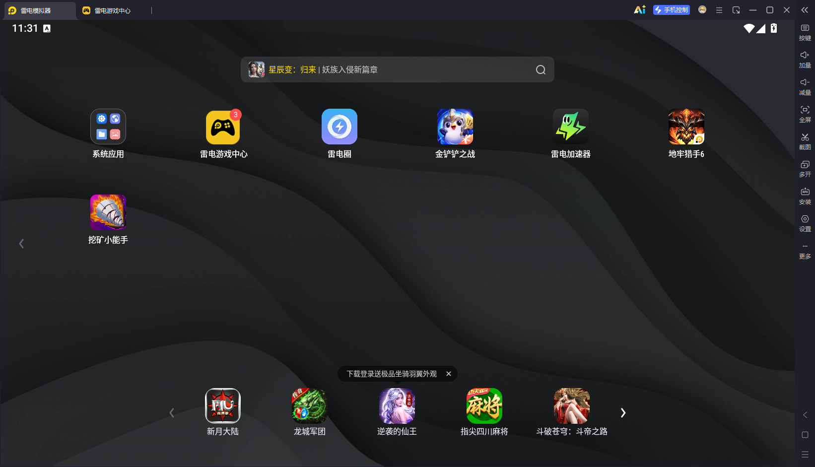Open the 多开 multi-instance tool
The image size is (815, 467).
pyautogui.click(x=805, y=169)
